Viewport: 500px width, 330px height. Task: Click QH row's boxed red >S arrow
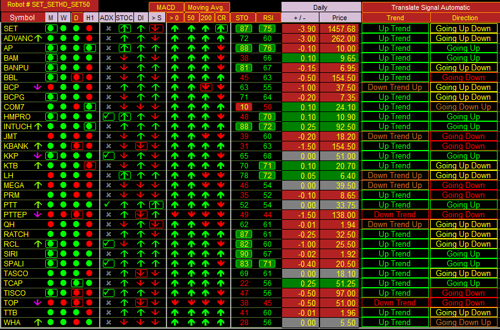(x=156, y=224)
